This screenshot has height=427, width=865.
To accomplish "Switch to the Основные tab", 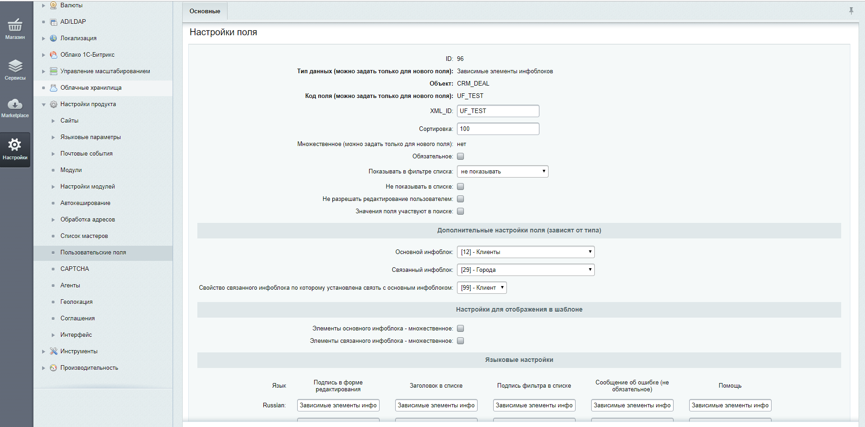I will [205, 11].
